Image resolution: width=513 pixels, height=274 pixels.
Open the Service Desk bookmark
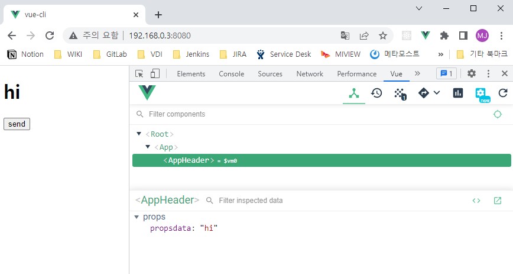284,54
